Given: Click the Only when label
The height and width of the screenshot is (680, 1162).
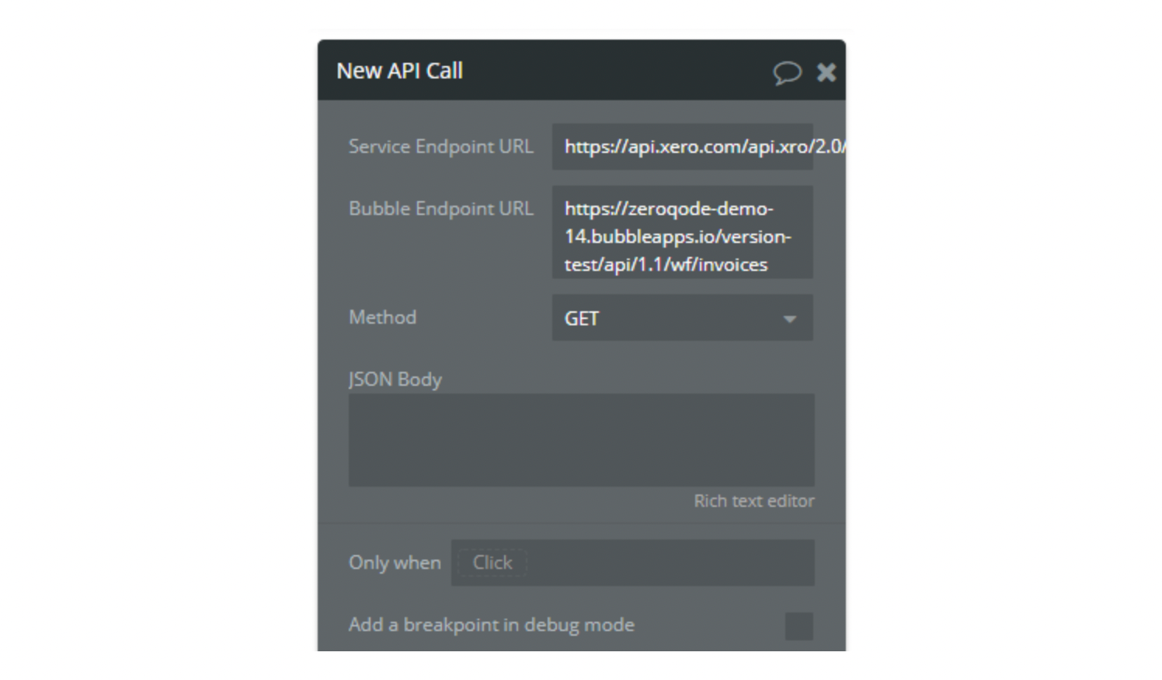Looking at the screenshot, I should click(x=395, y=563).
